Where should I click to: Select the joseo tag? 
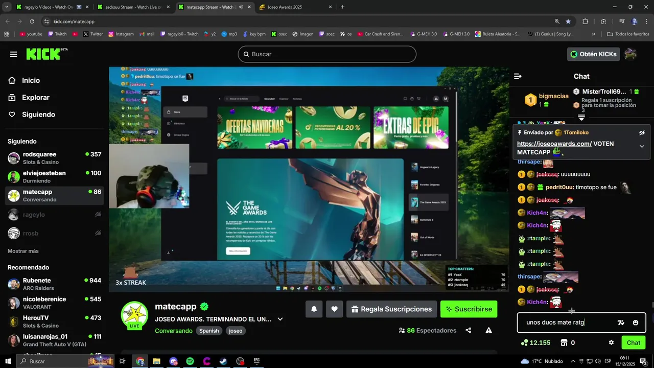(x=236, y=331)
